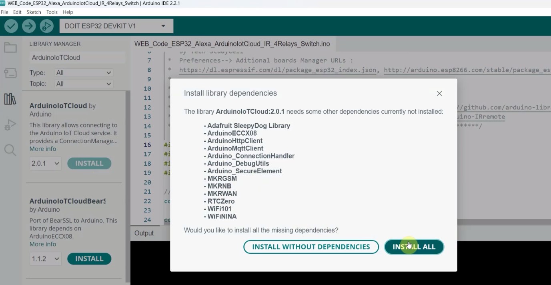Click the Verify checkmark icon
The width and height of the screenshot is (551, 285).
pos(11,26)
